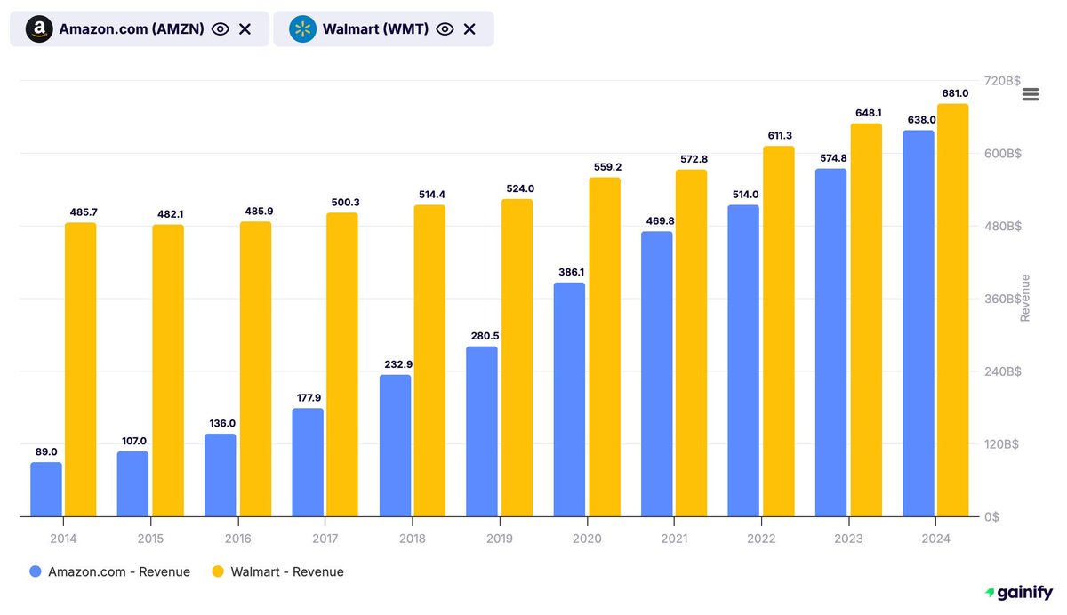
Task: Click the 485.7 data label
Action: tap(83, 212)
